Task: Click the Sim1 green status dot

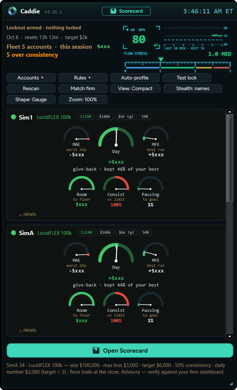Action: coord(14,117)
